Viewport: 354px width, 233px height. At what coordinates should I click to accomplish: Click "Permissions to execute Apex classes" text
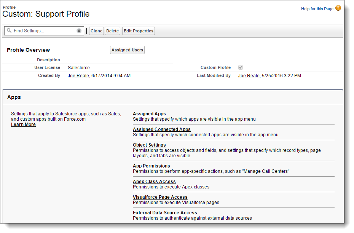171,187
